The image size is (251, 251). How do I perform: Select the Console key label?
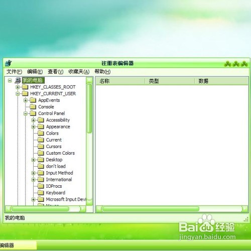click(x=46, y=107)
